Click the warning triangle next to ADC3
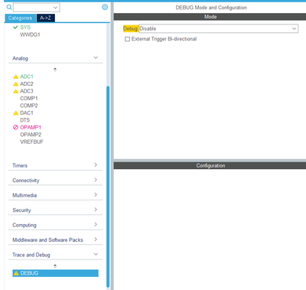The image size is (306, 290). [x=15, y=91]
